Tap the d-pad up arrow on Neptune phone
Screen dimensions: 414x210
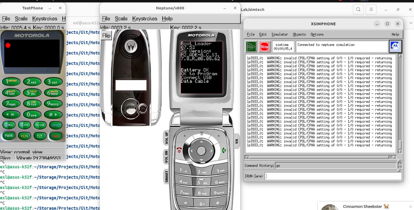[201, 141]
